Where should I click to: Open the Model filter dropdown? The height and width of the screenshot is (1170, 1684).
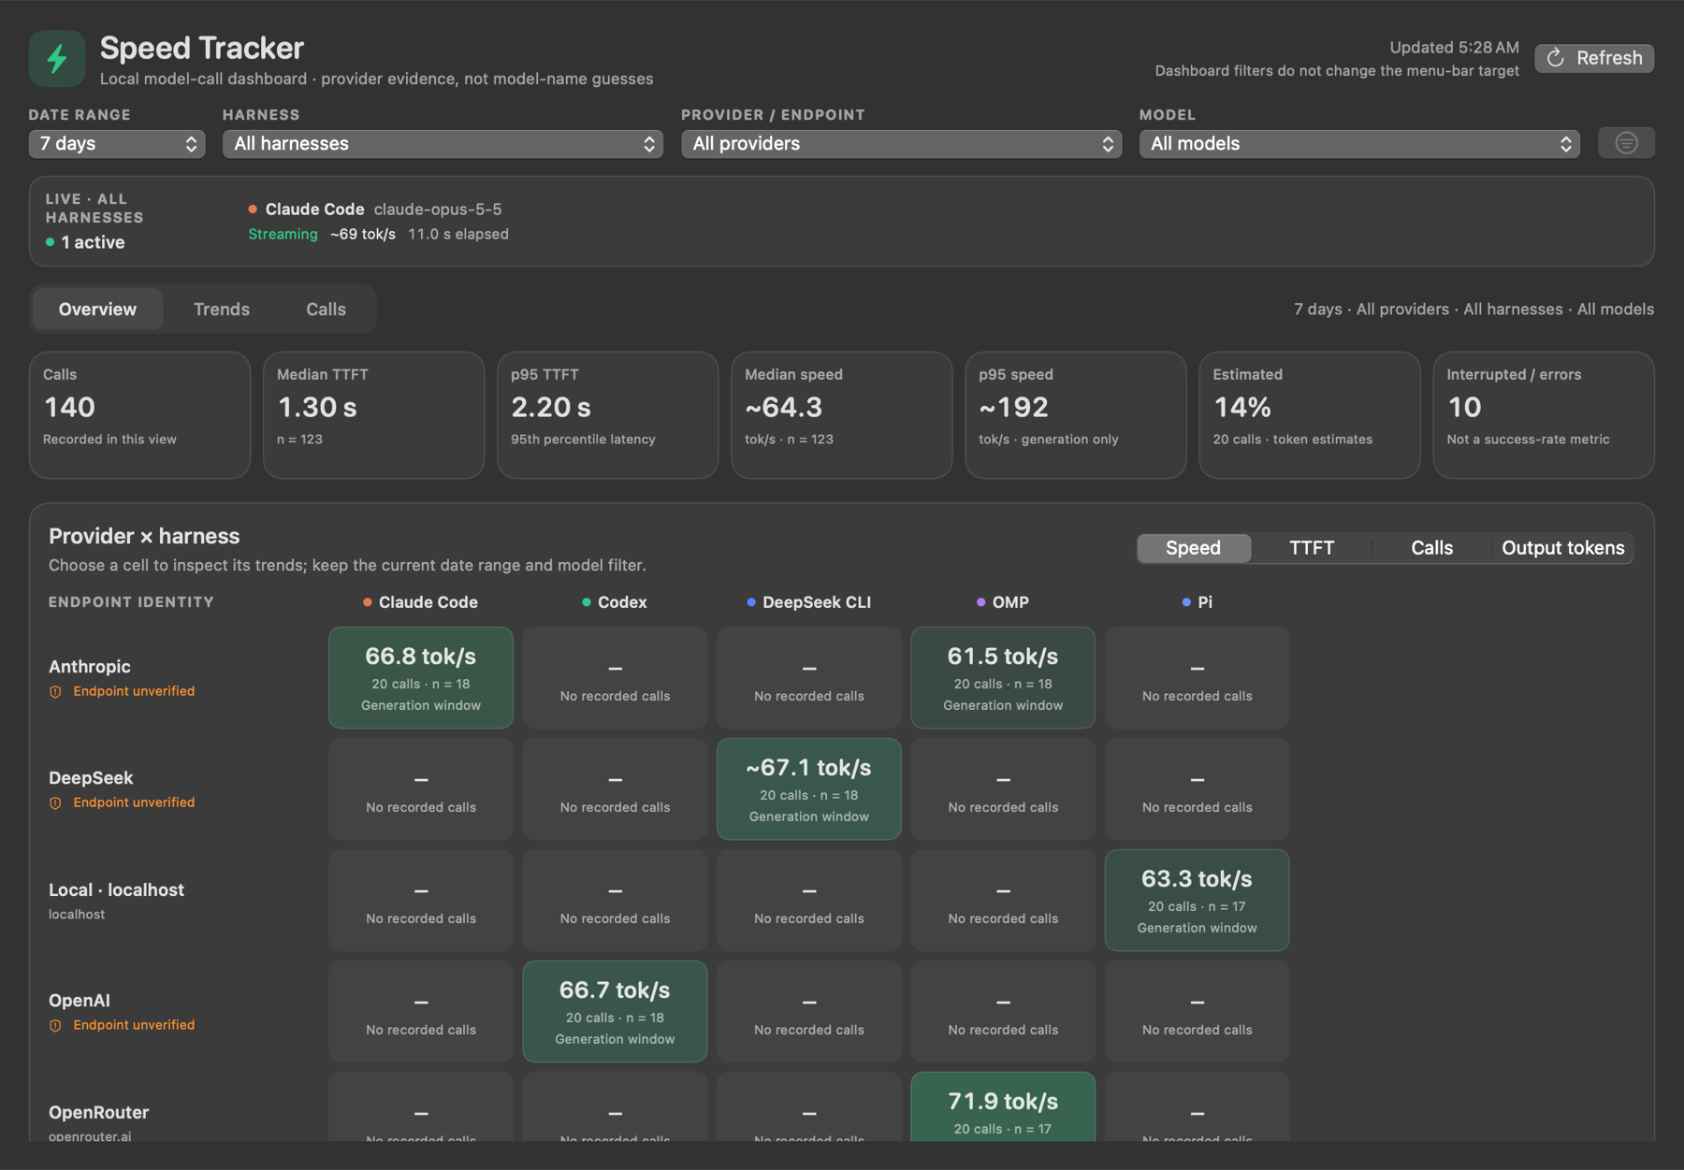click(x=1359, y=143)
